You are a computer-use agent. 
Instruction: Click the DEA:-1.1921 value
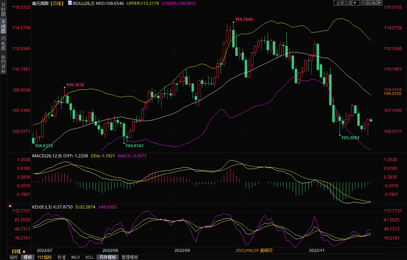coord(103,156)
